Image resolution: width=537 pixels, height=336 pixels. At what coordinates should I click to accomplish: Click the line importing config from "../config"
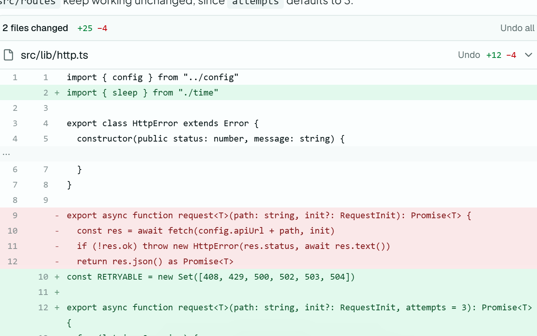tap(268, 77)
